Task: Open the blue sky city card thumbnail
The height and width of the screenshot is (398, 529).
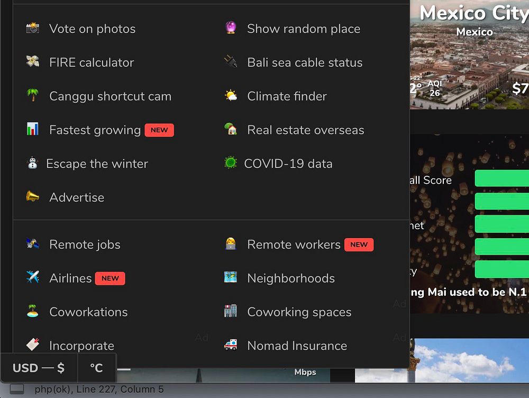Action: point(442,360)
